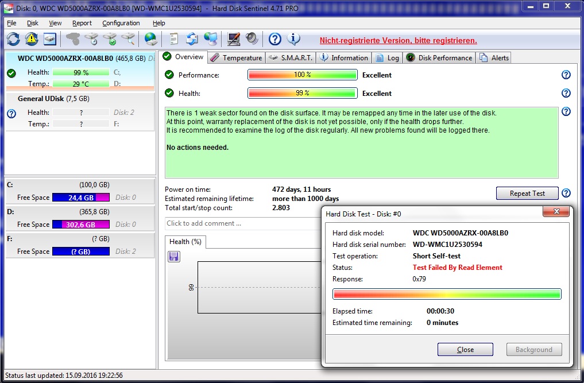Open the Disk menu
This screenshot has height=383, width=584.
pyautogui.click(x=32, y=23)
